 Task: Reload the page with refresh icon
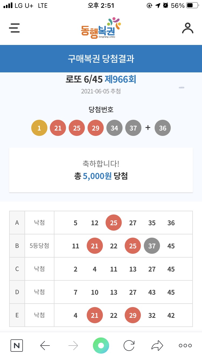pos(129,346)
